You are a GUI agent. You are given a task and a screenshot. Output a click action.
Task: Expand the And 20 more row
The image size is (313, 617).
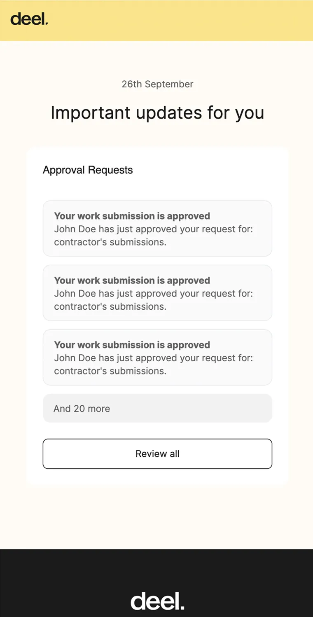[x=157, y=408]
